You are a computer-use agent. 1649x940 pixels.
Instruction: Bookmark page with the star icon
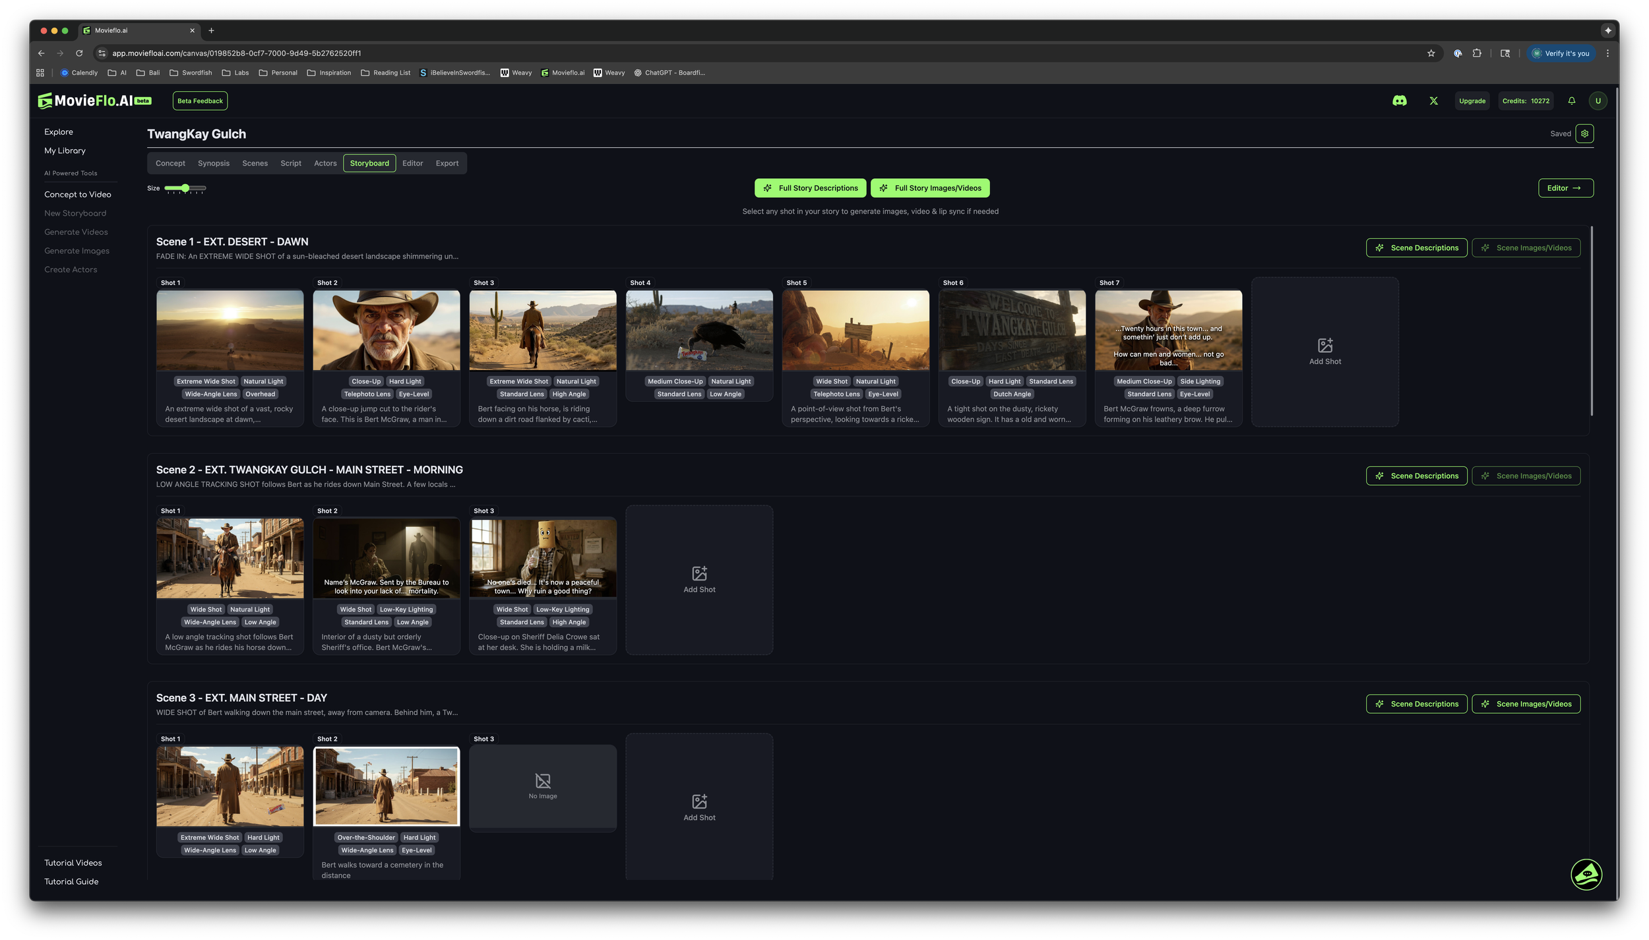[x=1431, y=53]
